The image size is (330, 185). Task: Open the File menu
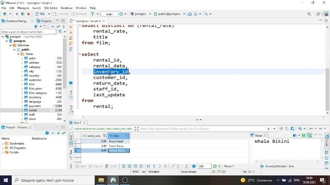(x=4, y=8)
